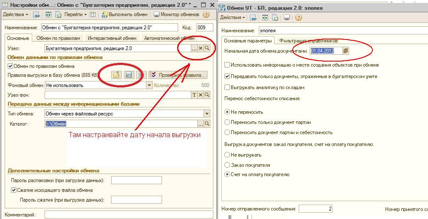Open calendar picker for Начальная дата обмена
Image resolution: width=428 pixels, height=219 pixels.
tap(346, 51)
